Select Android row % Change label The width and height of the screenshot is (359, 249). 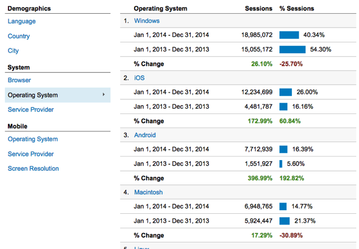(x=149, y=178)
